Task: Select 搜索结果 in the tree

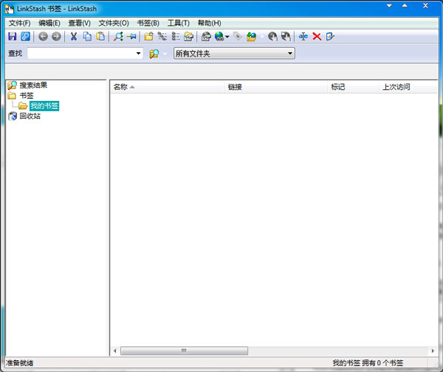Action: coord(33,85)
